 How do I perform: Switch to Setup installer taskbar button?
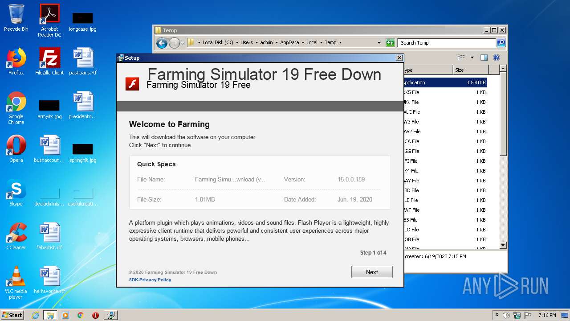pos(110,315)
